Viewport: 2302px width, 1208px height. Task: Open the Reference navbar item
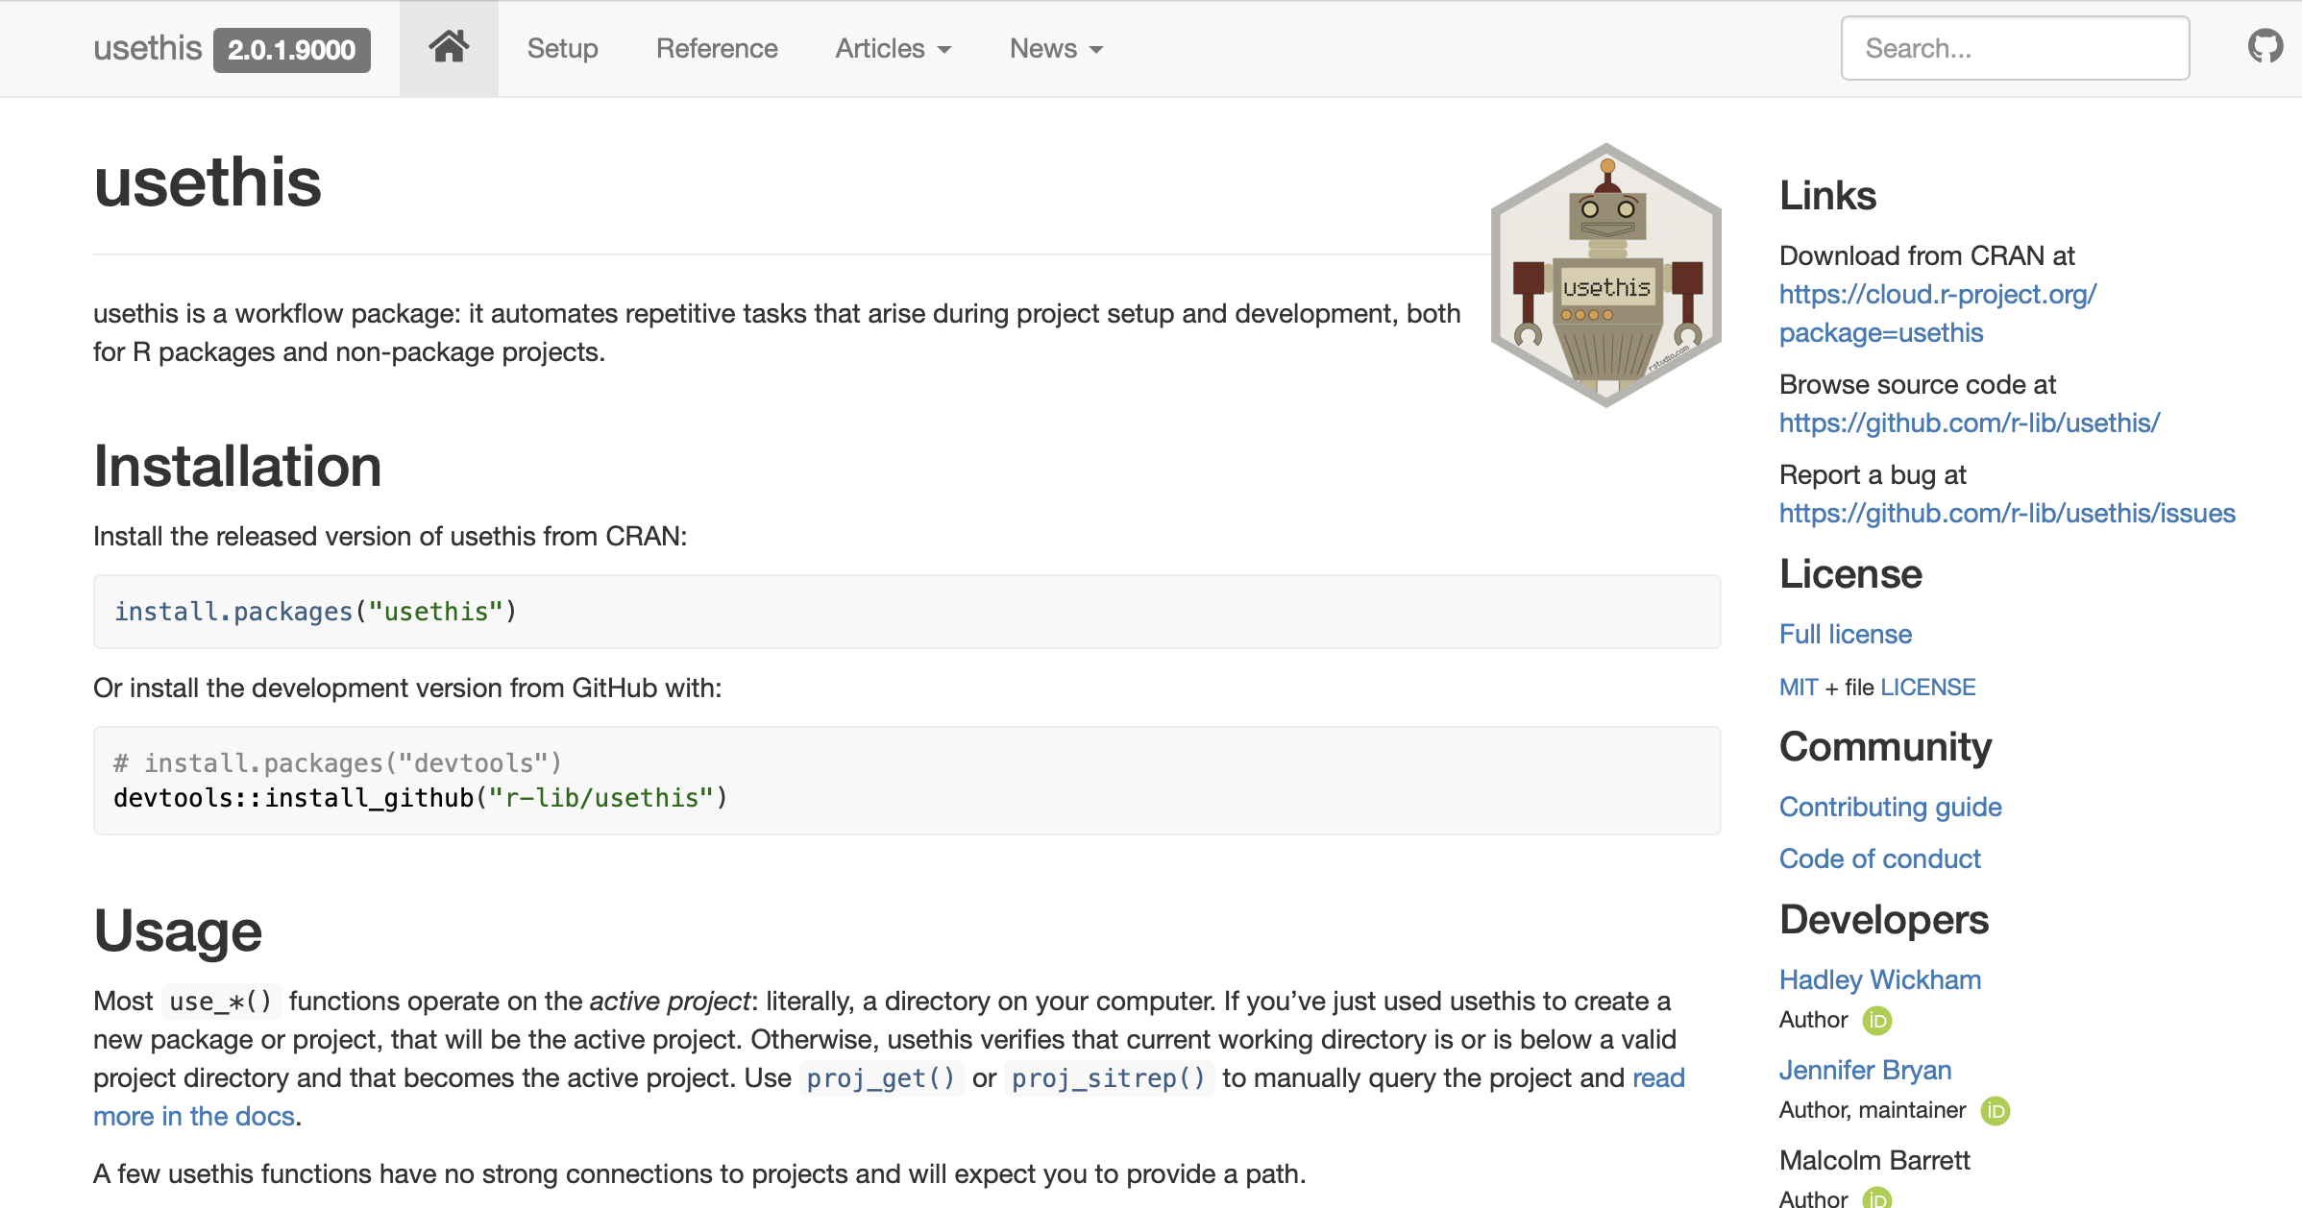[717, 49]
